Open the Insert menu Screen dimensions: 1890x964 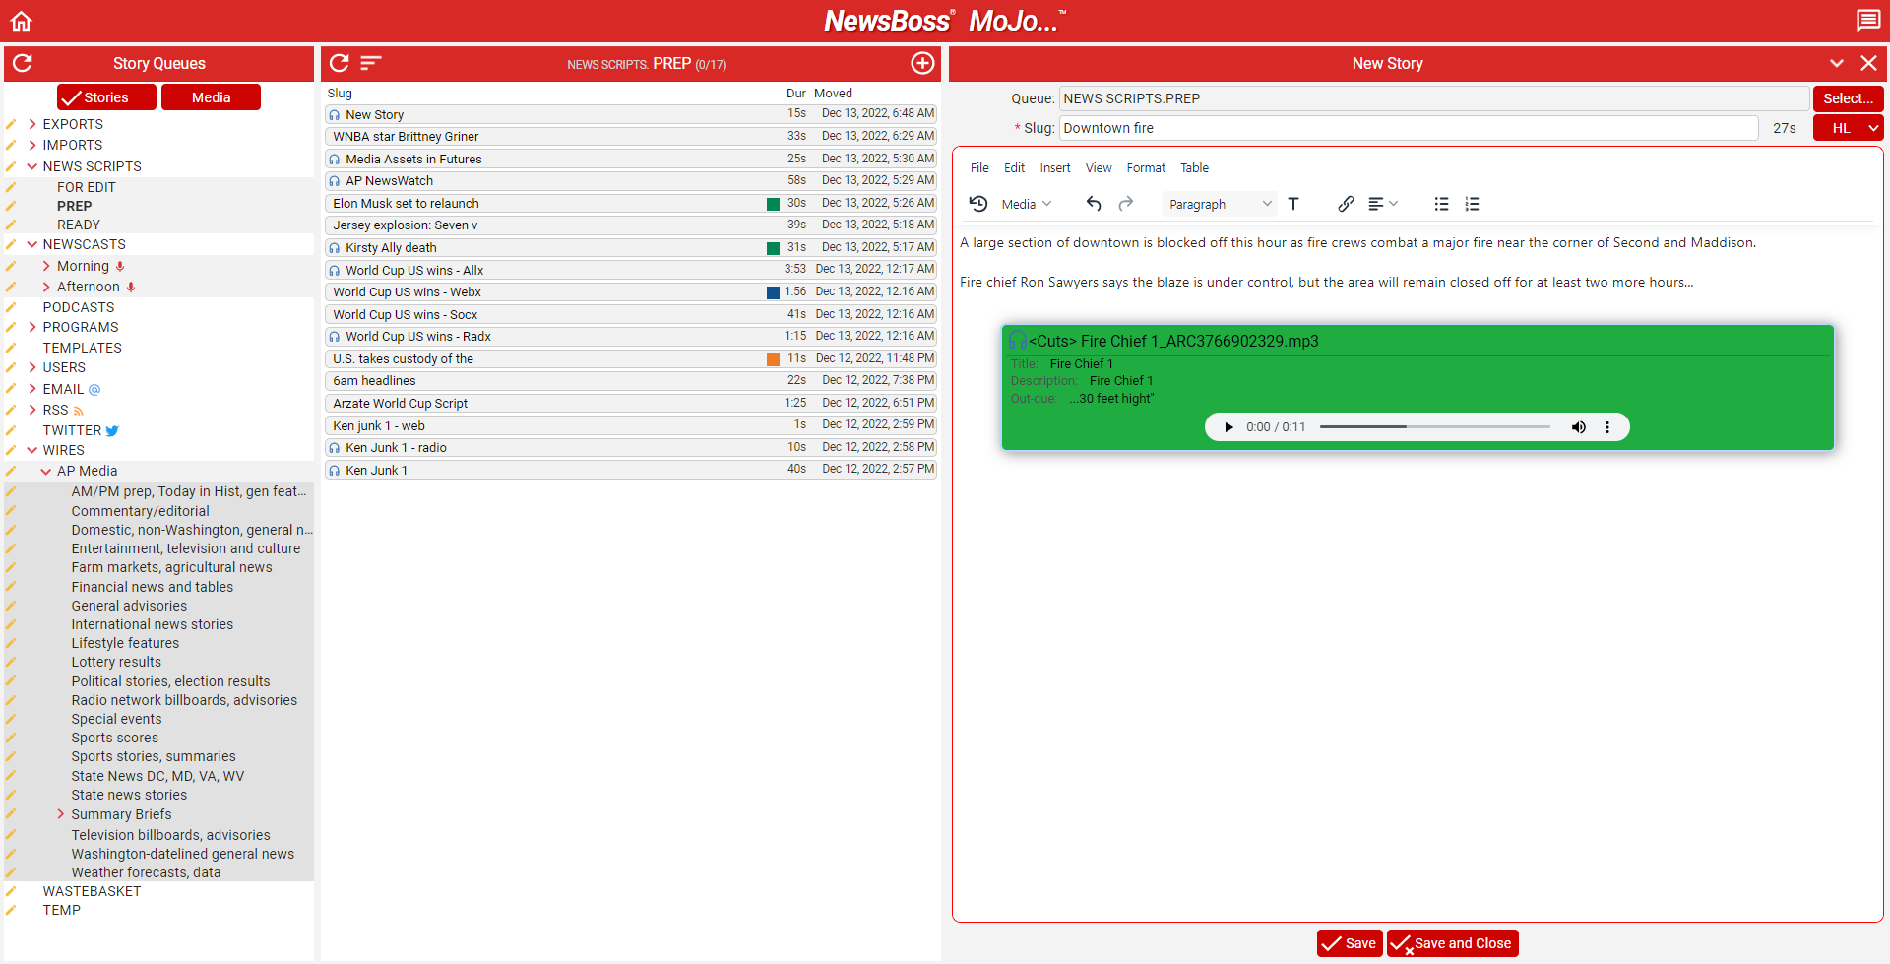click(1055, 168)
